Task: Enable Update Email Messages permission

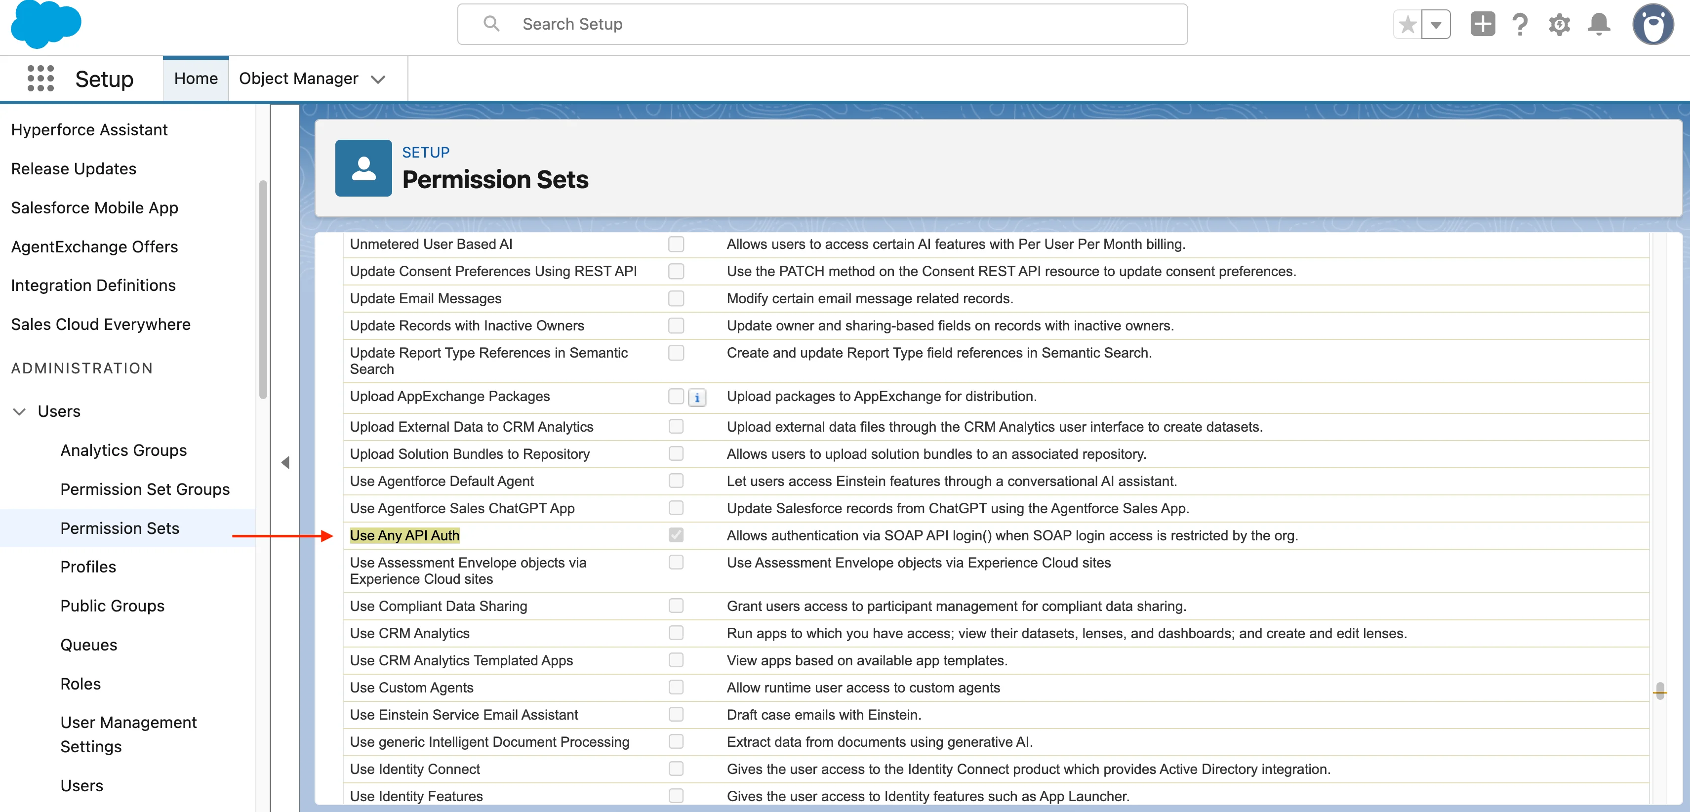Action: coord(676,298)
